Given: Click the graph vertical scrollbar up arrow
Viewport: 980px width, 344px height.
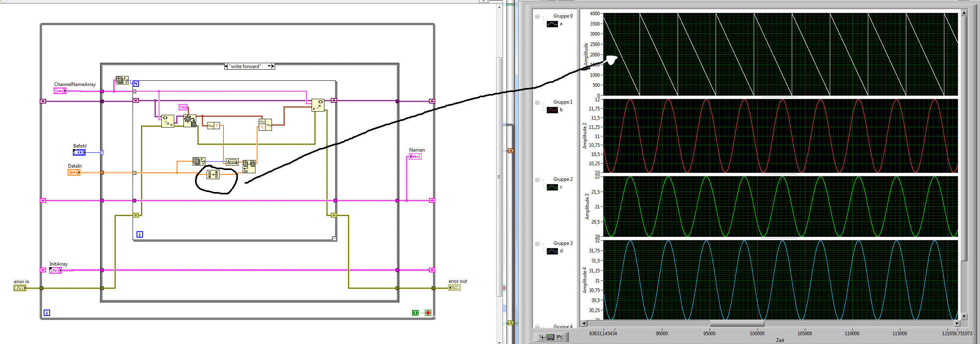Looking at the screenshot, I should (x=964, y=13).
